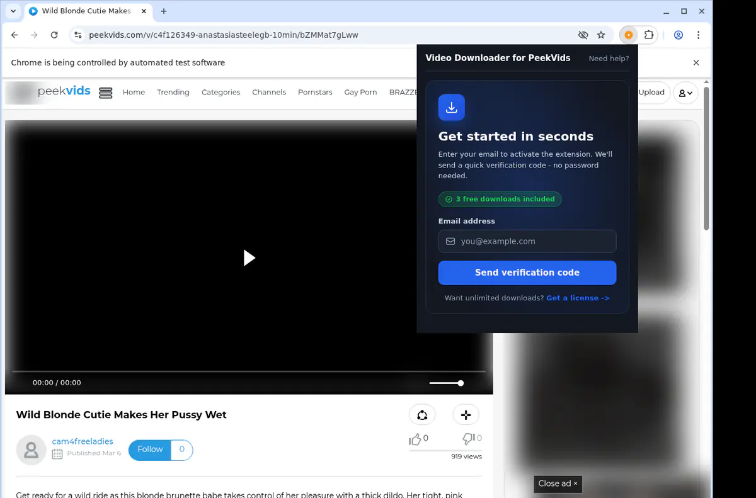Go forward to the next page

pos(34,35)
